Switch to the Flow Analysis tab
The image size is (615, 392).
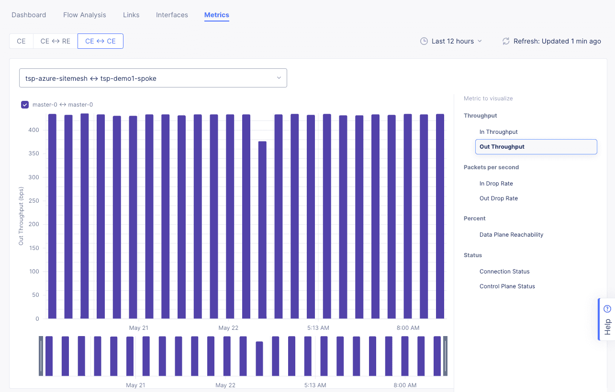coord(84,15)
